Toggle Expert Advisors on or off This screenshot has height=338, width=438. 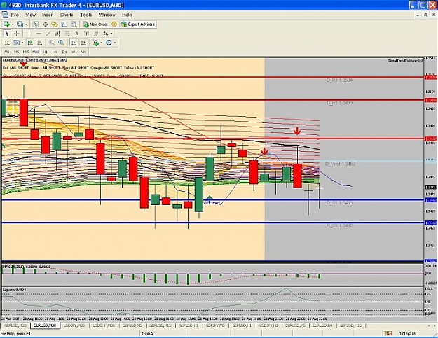click(x=138, y=24)
